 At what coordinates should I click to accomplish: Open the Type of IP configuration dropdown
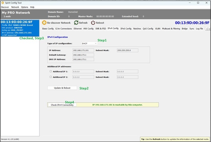pos(89,43)
